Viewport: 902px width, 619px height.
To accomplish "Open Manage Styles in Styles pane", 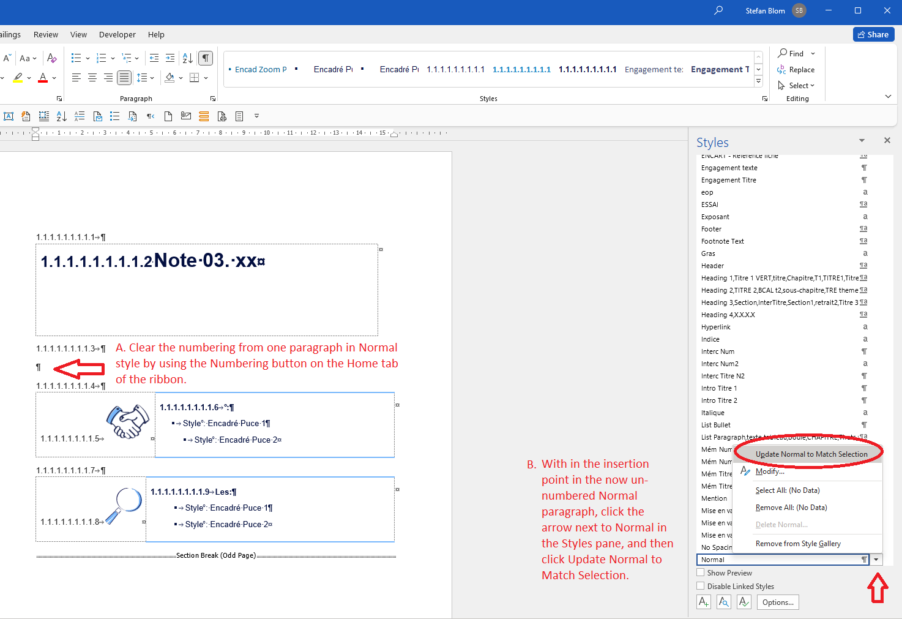I will coord(744,602).
